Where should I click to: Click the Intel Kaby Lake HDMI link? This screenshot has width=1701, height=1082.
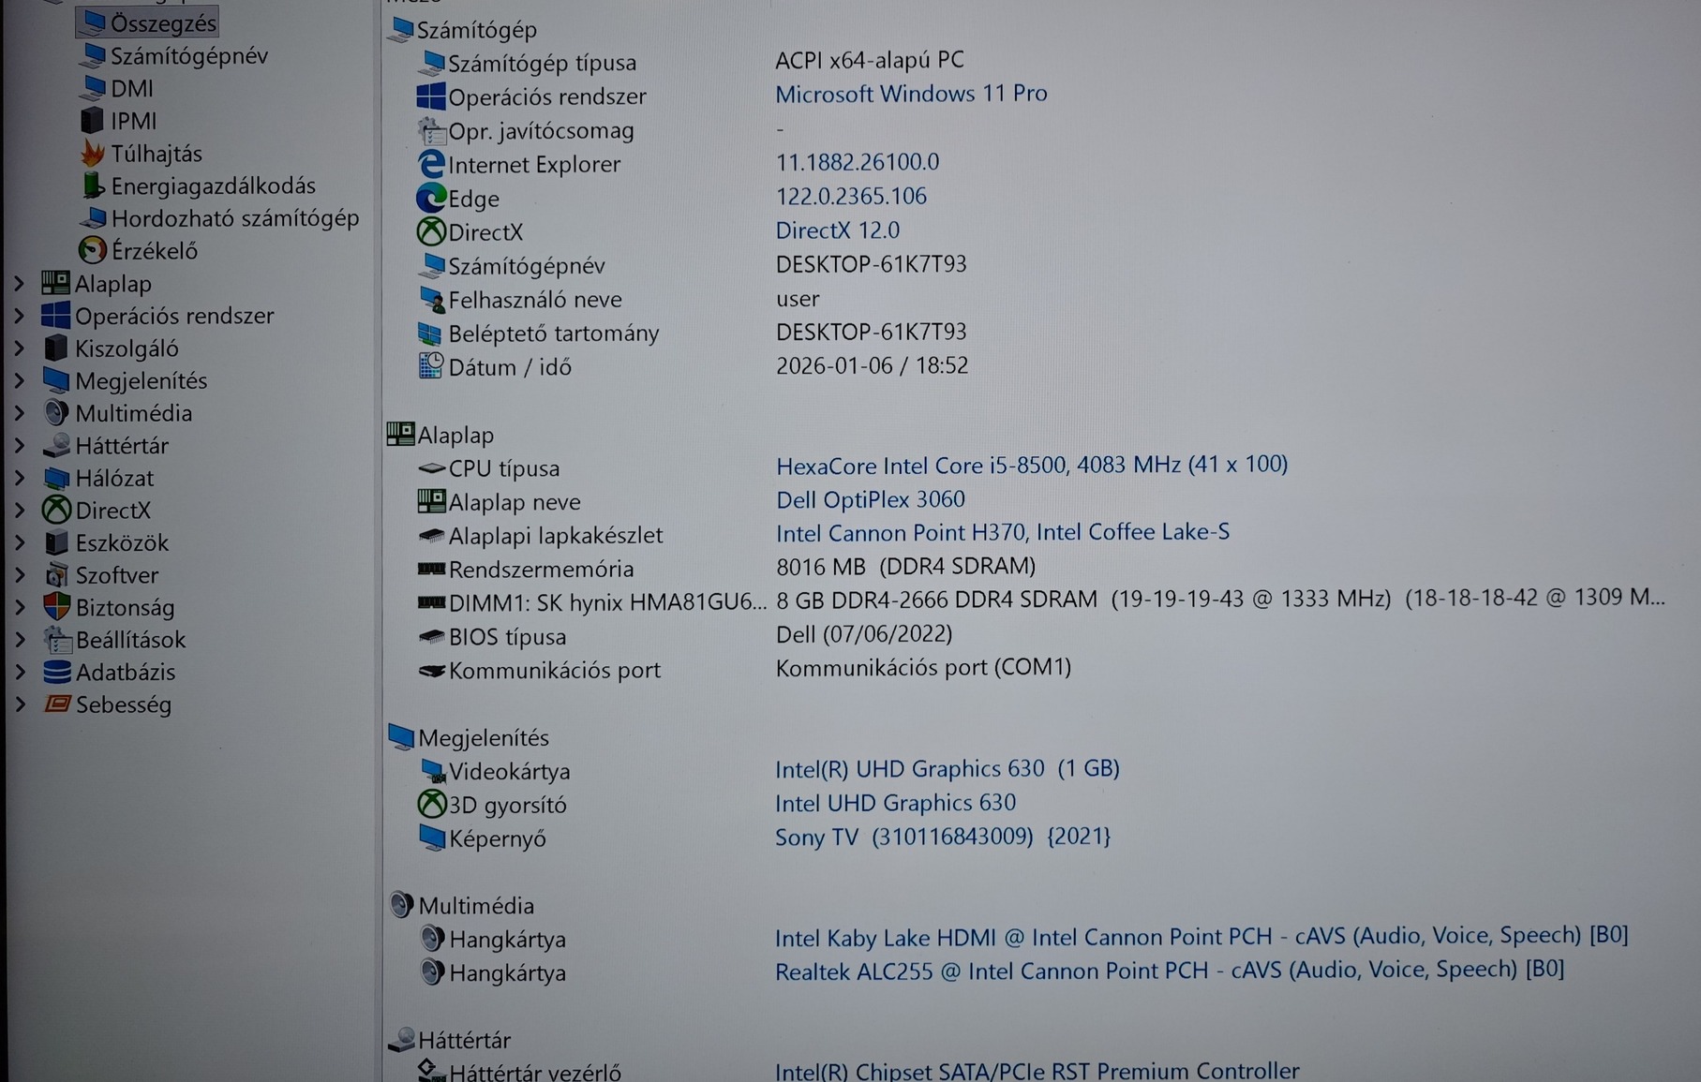pyautogui.click(x=1201, y=936)
